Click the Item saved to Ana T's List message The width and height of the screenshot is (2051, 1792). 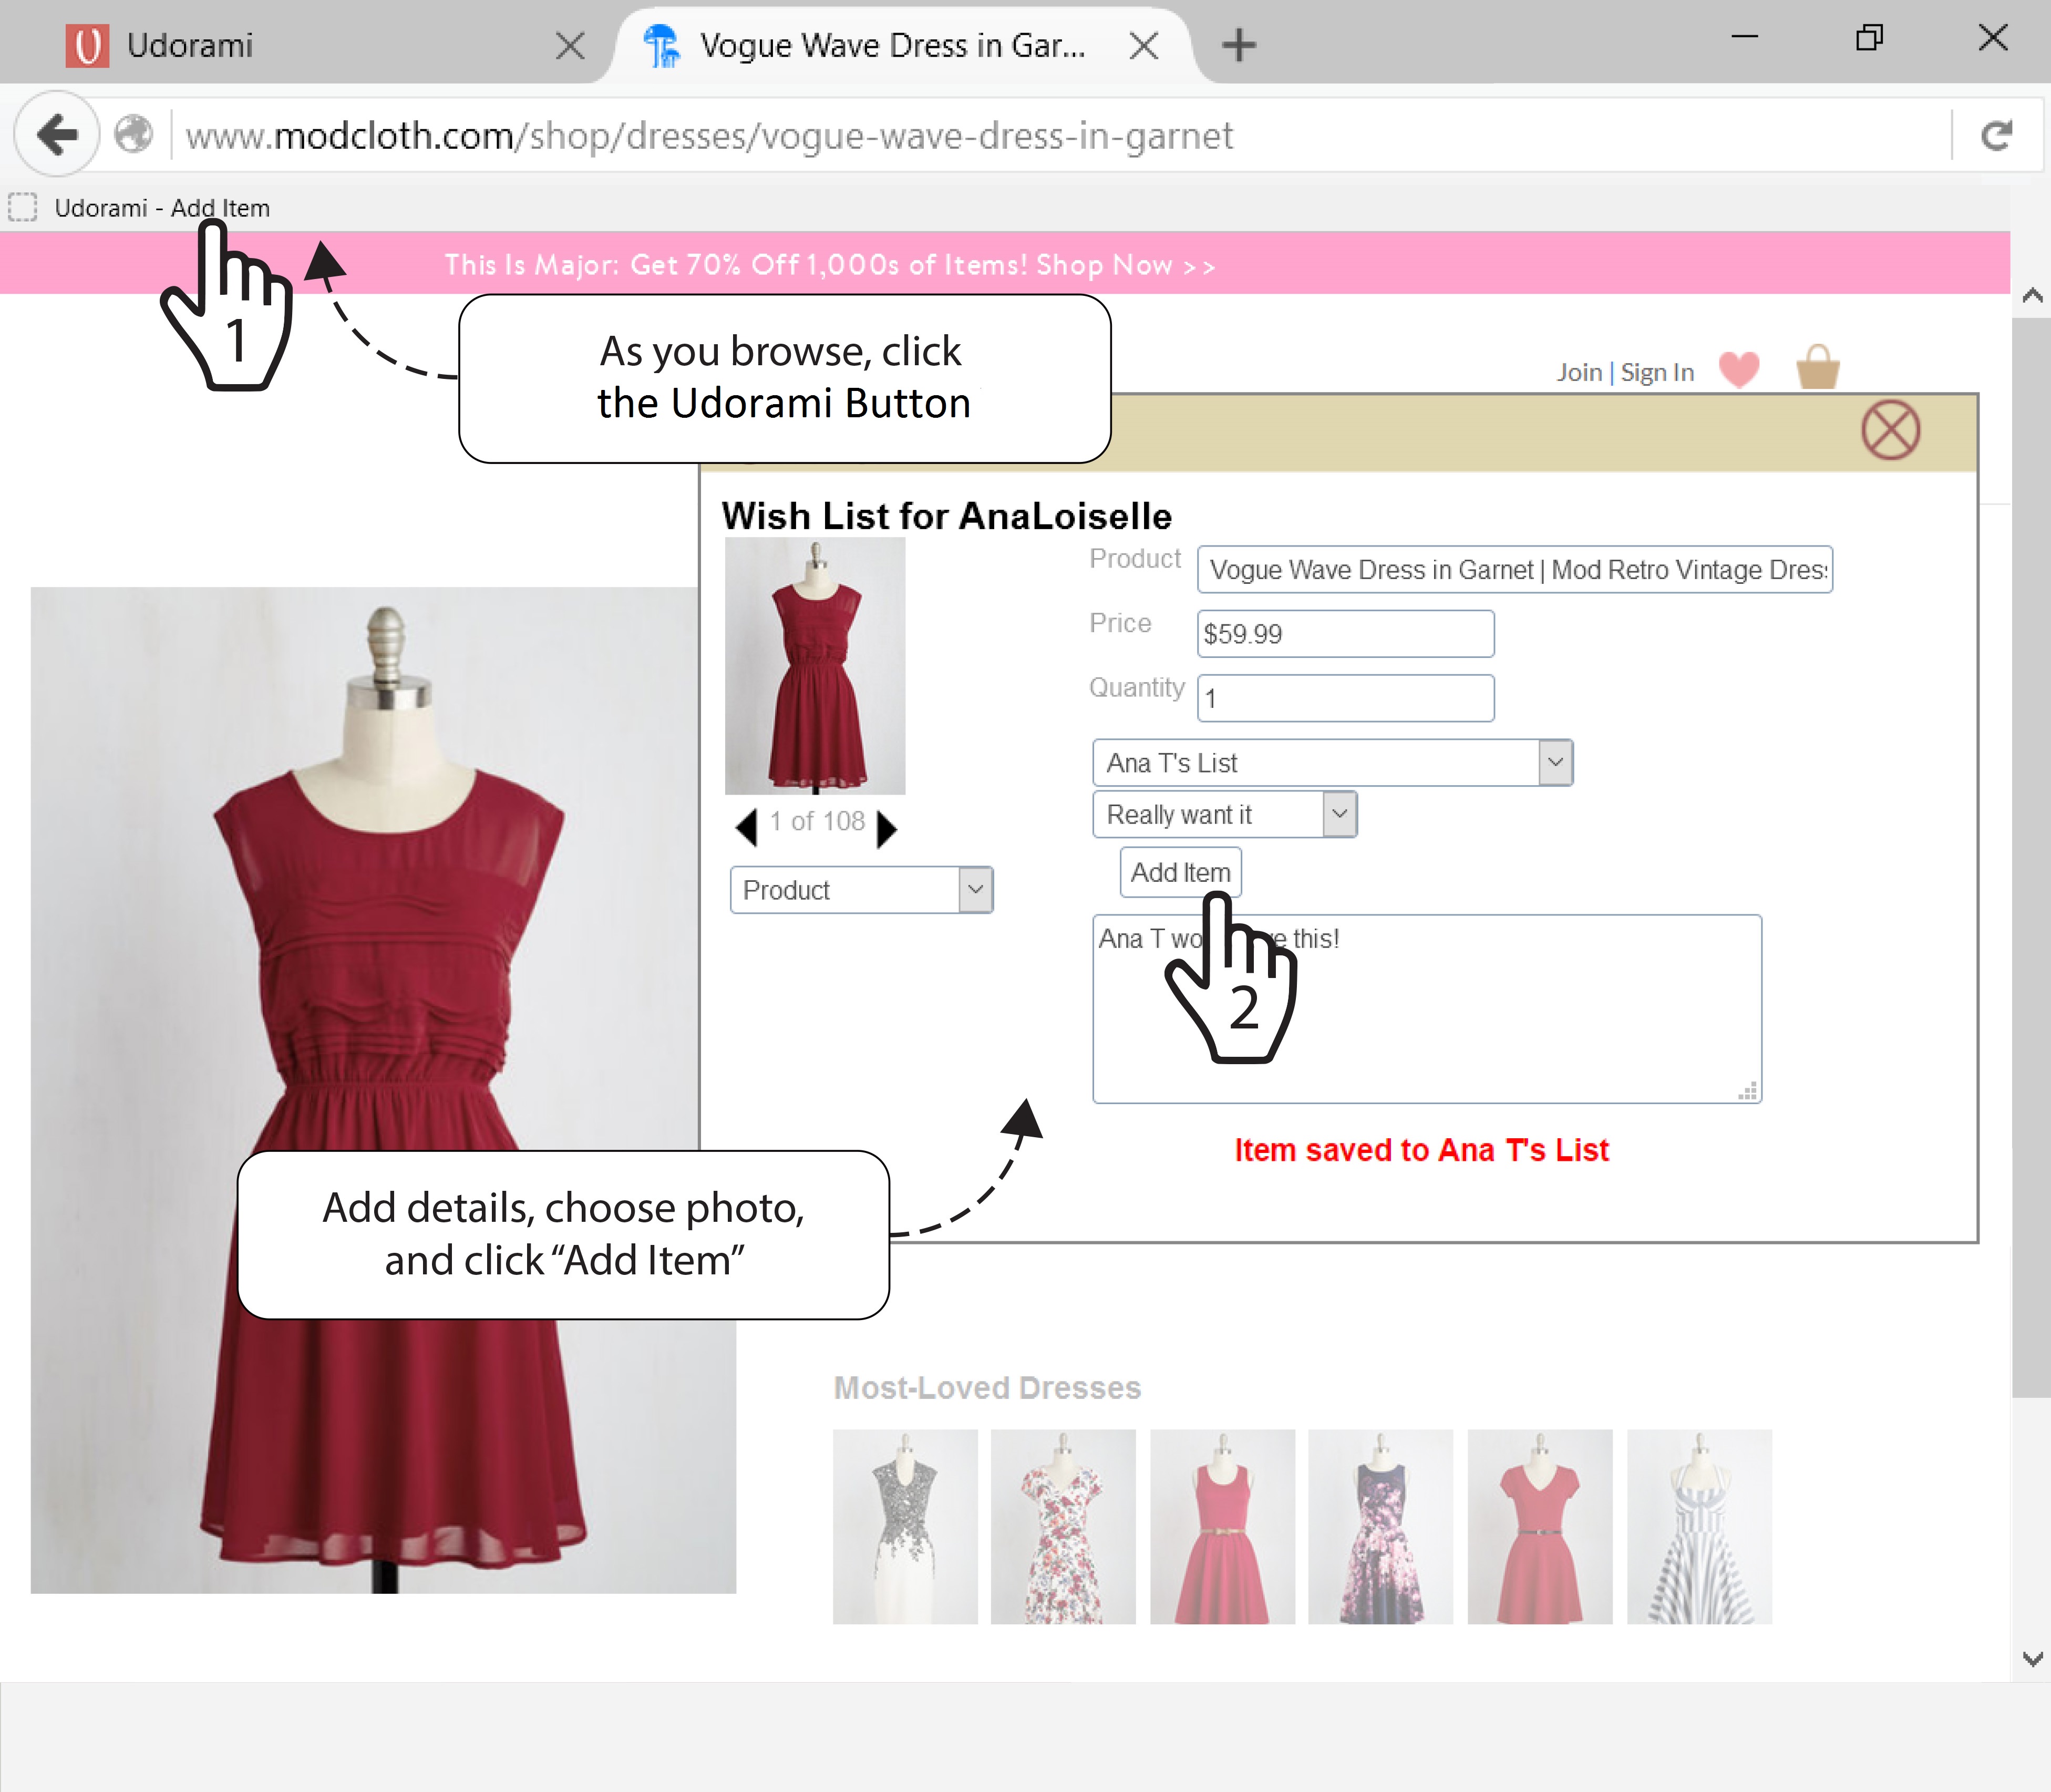pos(1421,1150)
